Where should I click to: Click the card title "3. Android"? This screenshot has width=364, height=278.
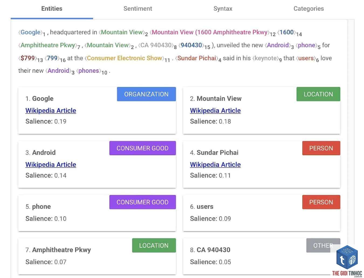40,152
